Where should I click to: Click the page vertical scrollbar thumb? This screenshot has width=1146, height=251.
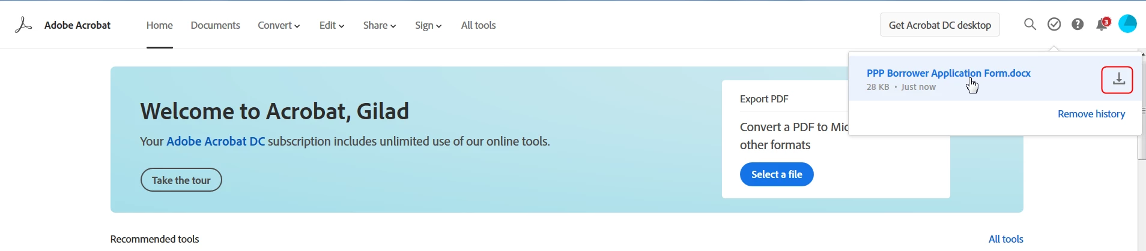pyautogui.click(x=1142, y=110)
